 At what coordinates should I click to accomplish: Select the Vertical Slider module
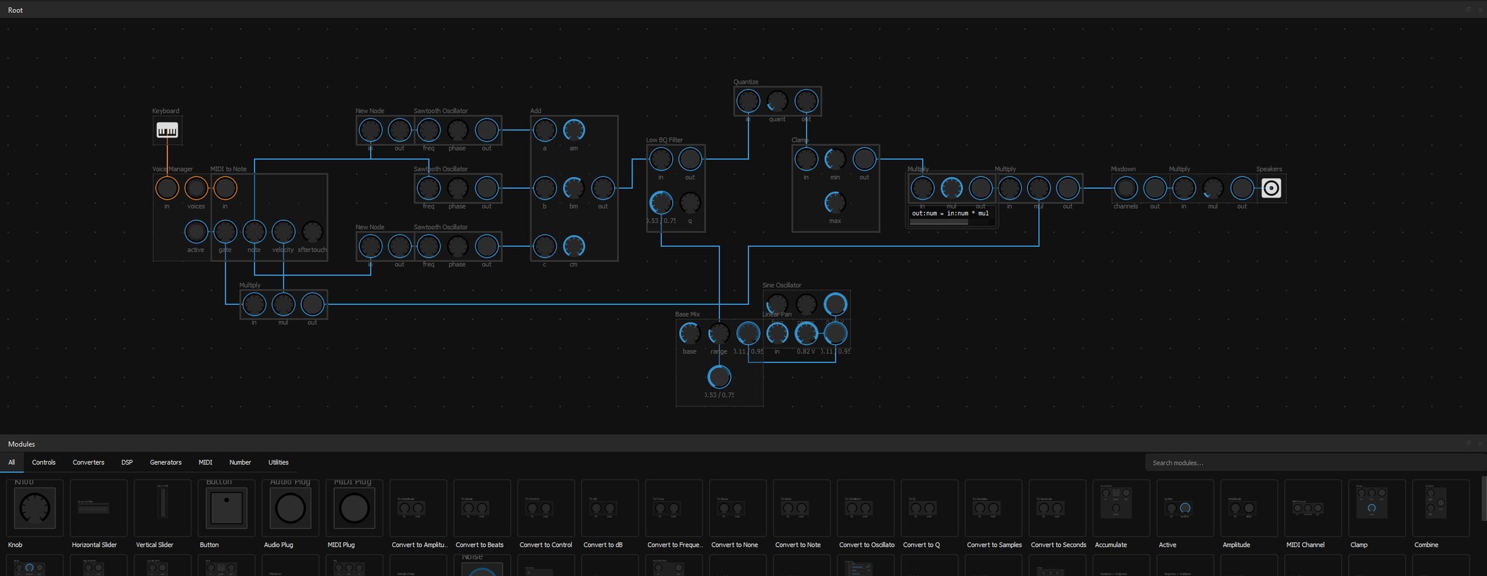point(160,508)
